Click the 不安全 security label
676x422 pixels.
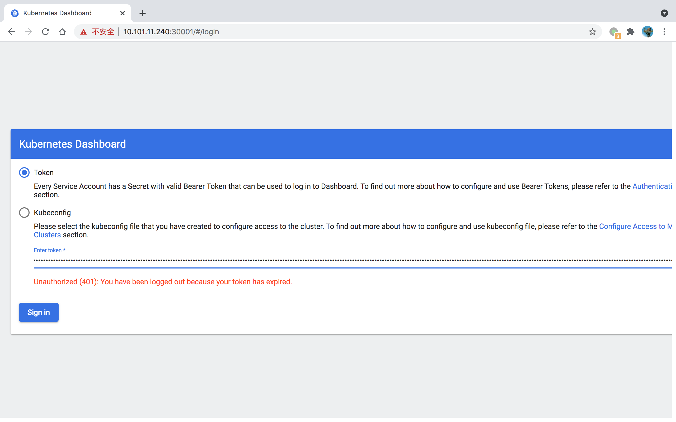pos(103,32)
